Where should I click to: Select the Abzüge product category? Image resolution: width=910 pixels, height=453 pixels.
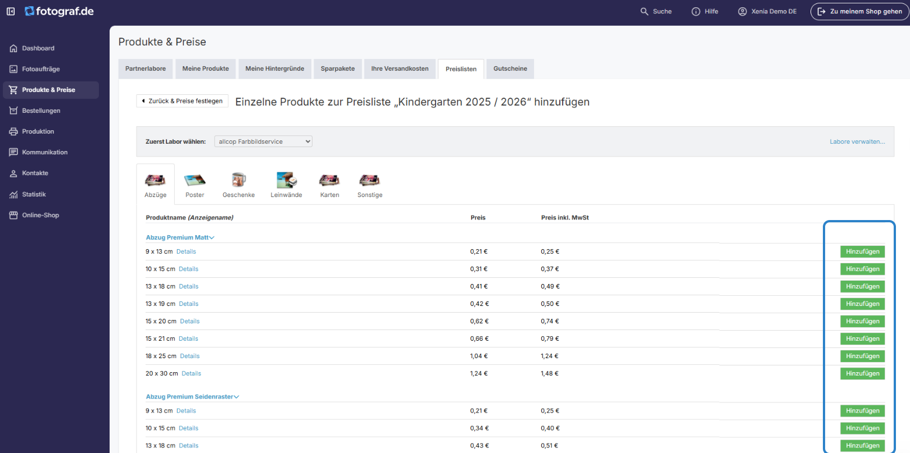(156, 185)
